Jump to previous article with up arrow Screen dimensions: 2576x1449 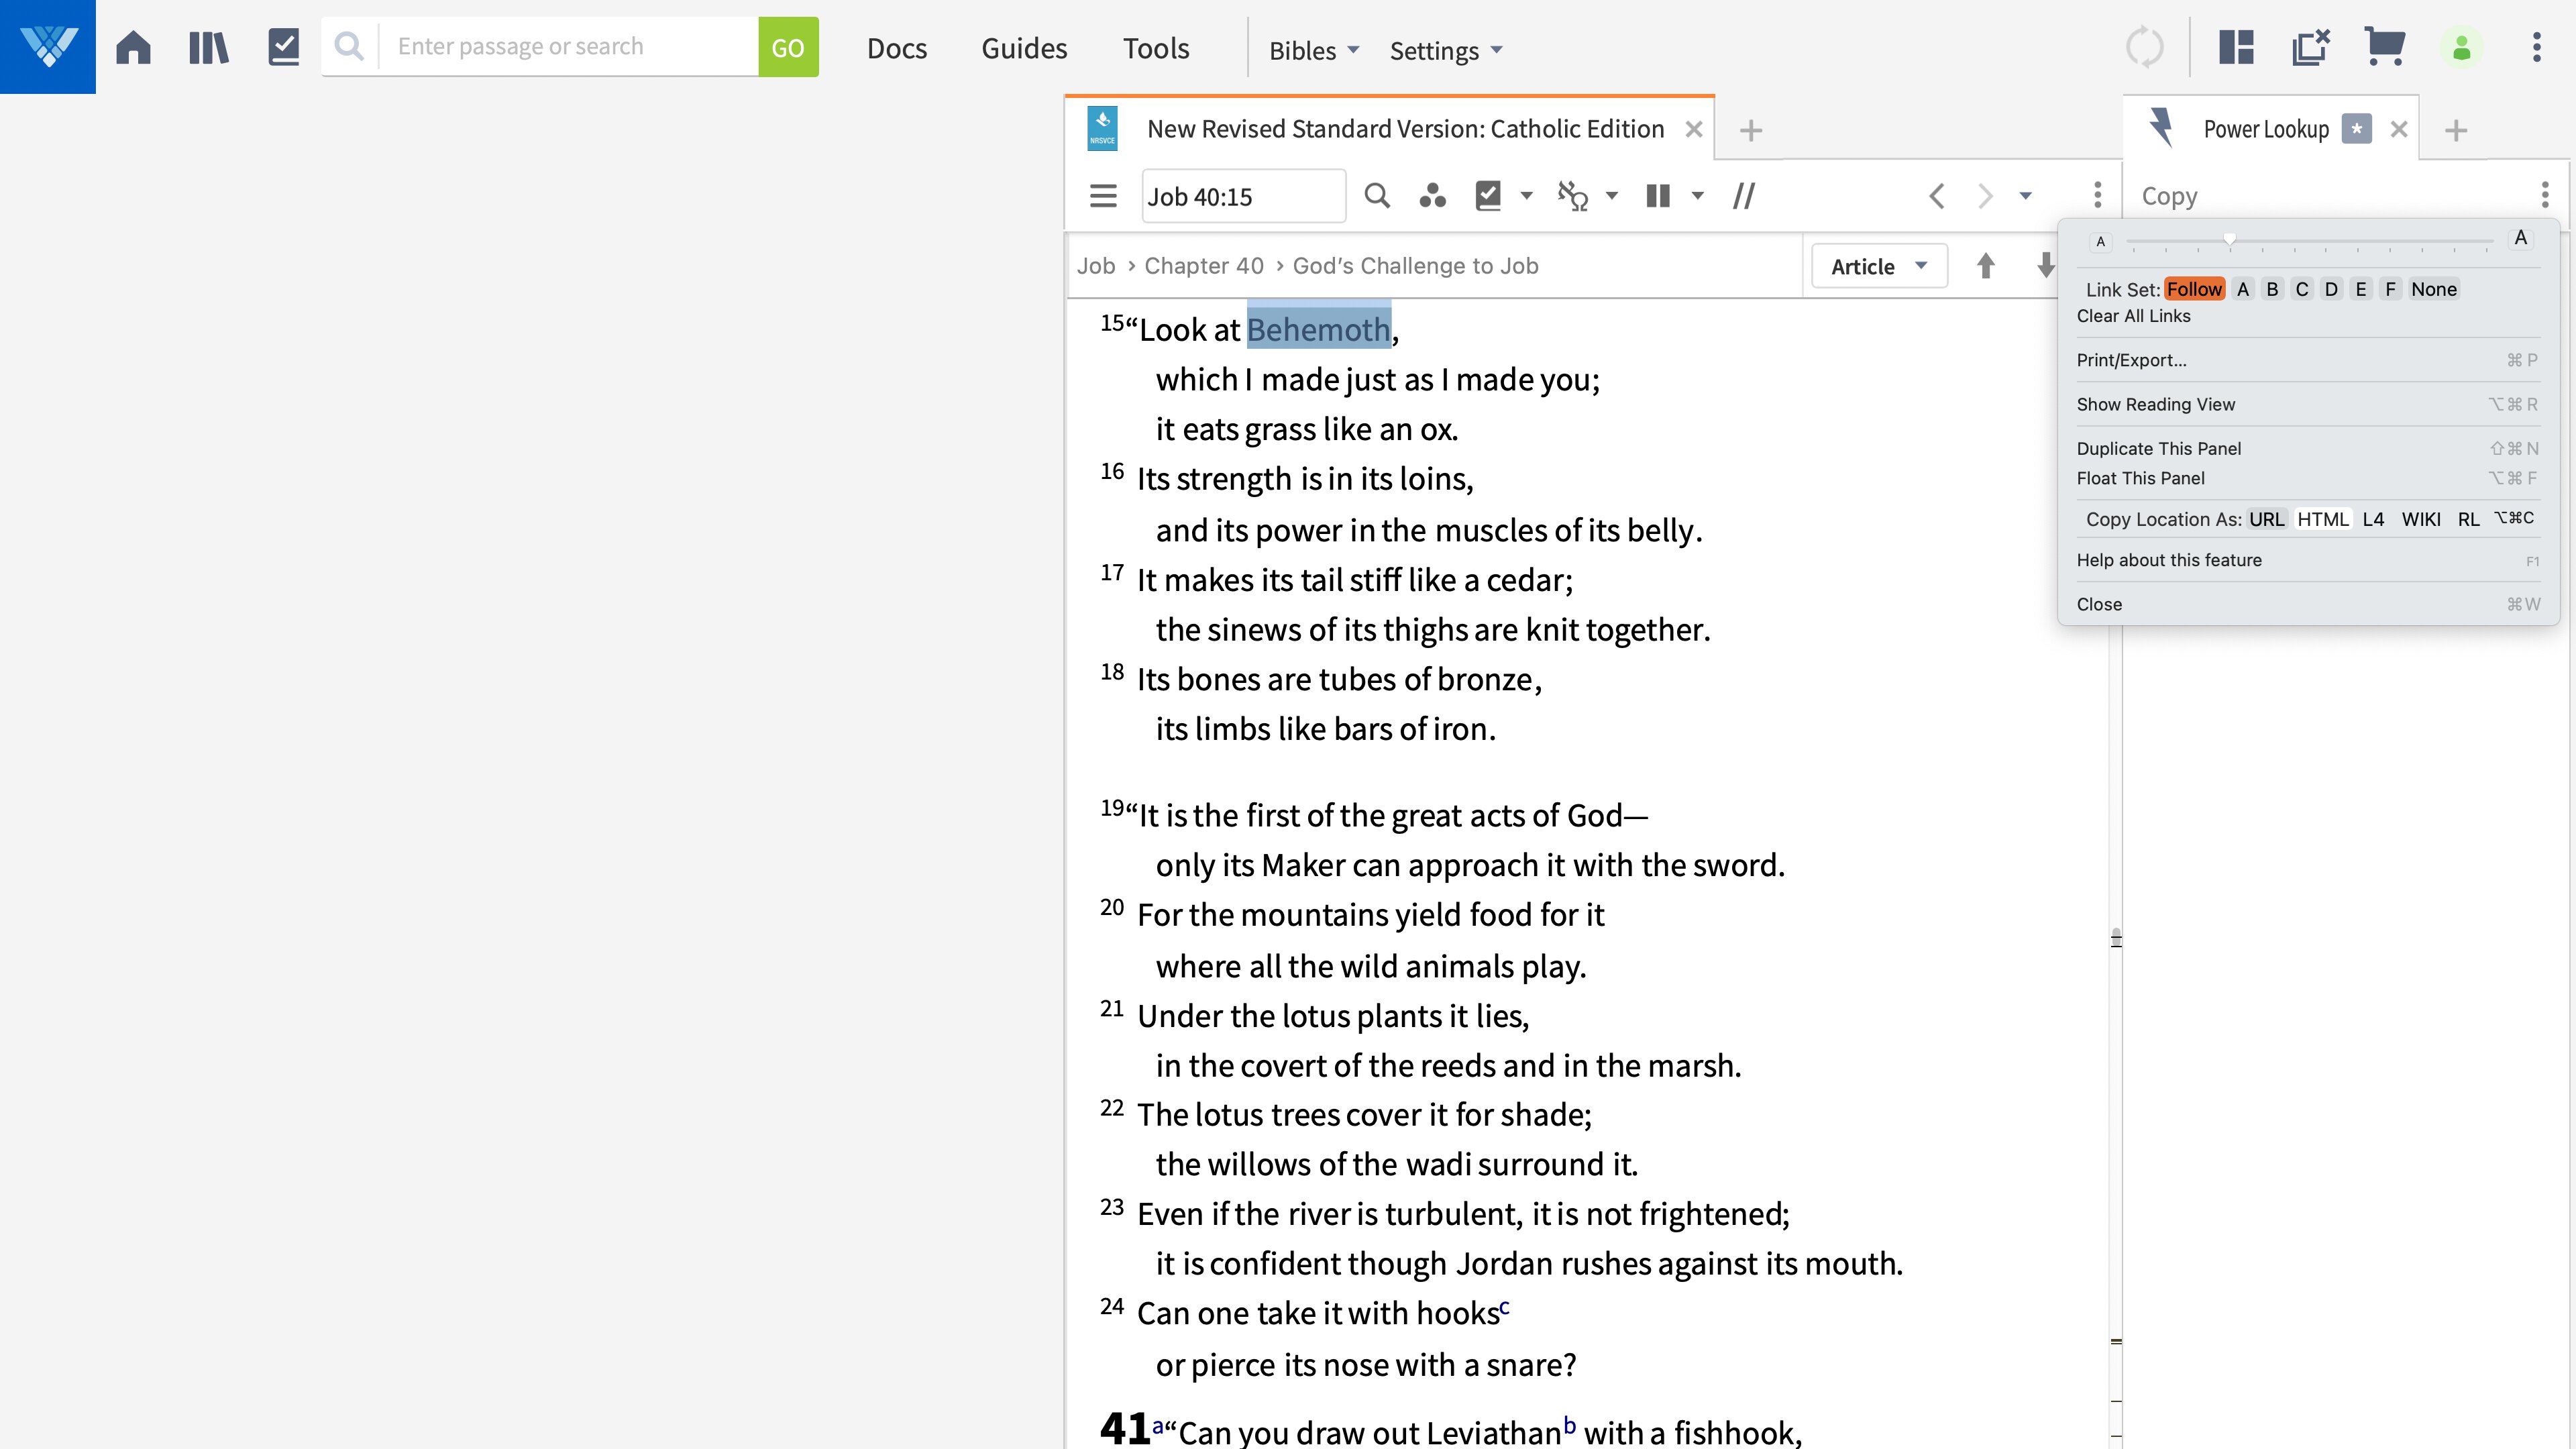coord(1986,266)
